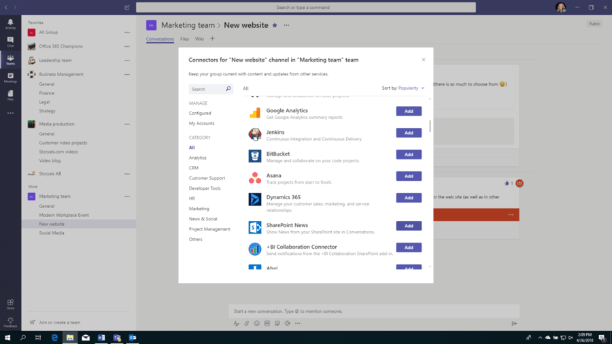This screenshot has height=344, width=612.
Task: Click the Send message arrow icon
Action: tap(514, 324)
